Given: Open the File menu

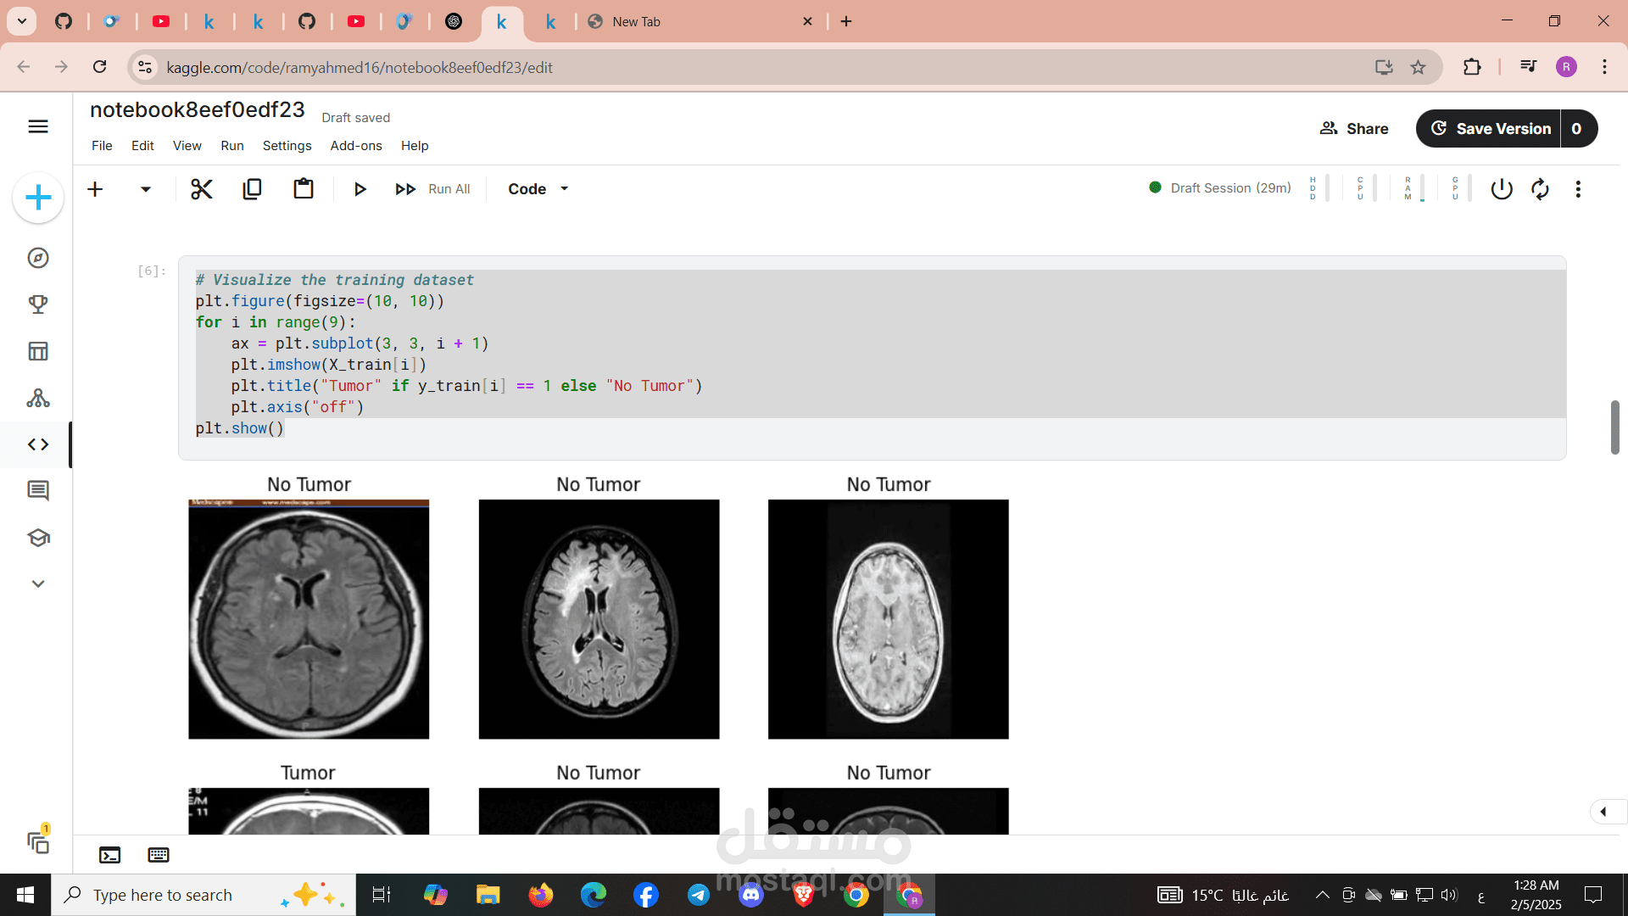Looking at the screenshot, I should pos(102,146).
